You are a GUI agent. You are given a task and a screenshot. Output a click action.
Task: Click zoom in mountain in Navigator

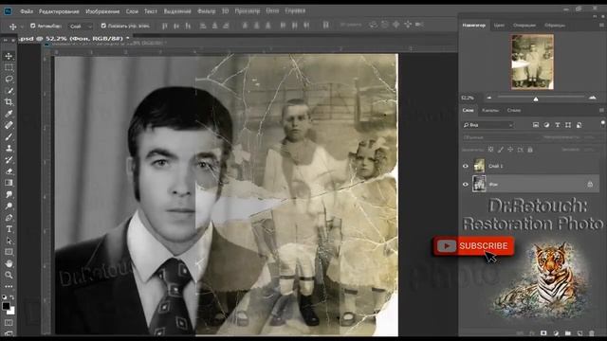pos(592,98)
